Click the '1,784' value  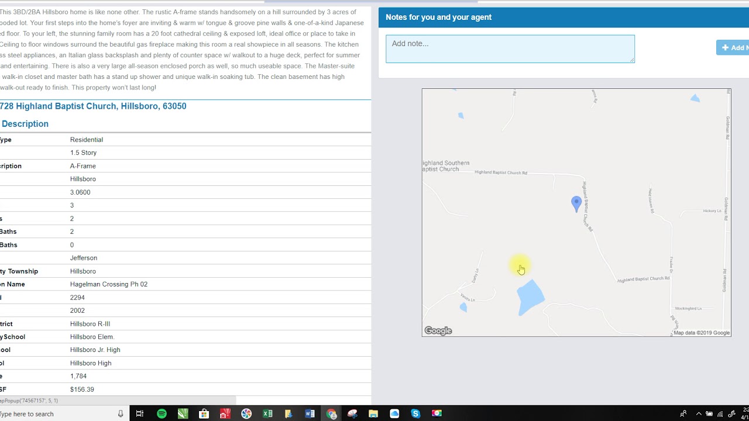click(x=78, y=377)
